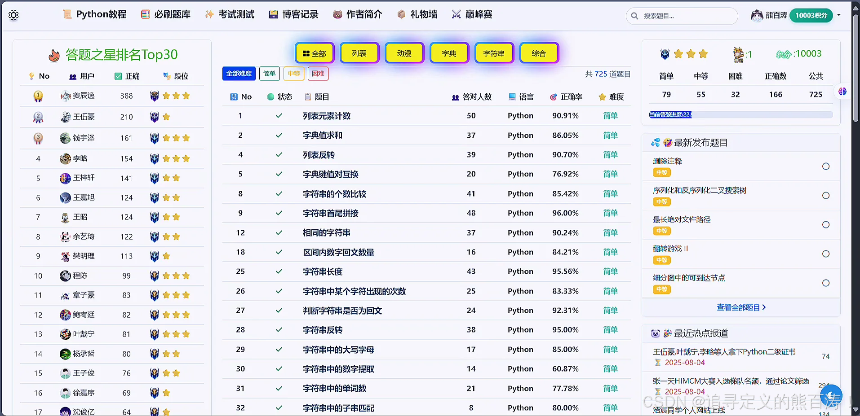Select the 字典 category tab
860x416 pixels.
click(449, 53)
